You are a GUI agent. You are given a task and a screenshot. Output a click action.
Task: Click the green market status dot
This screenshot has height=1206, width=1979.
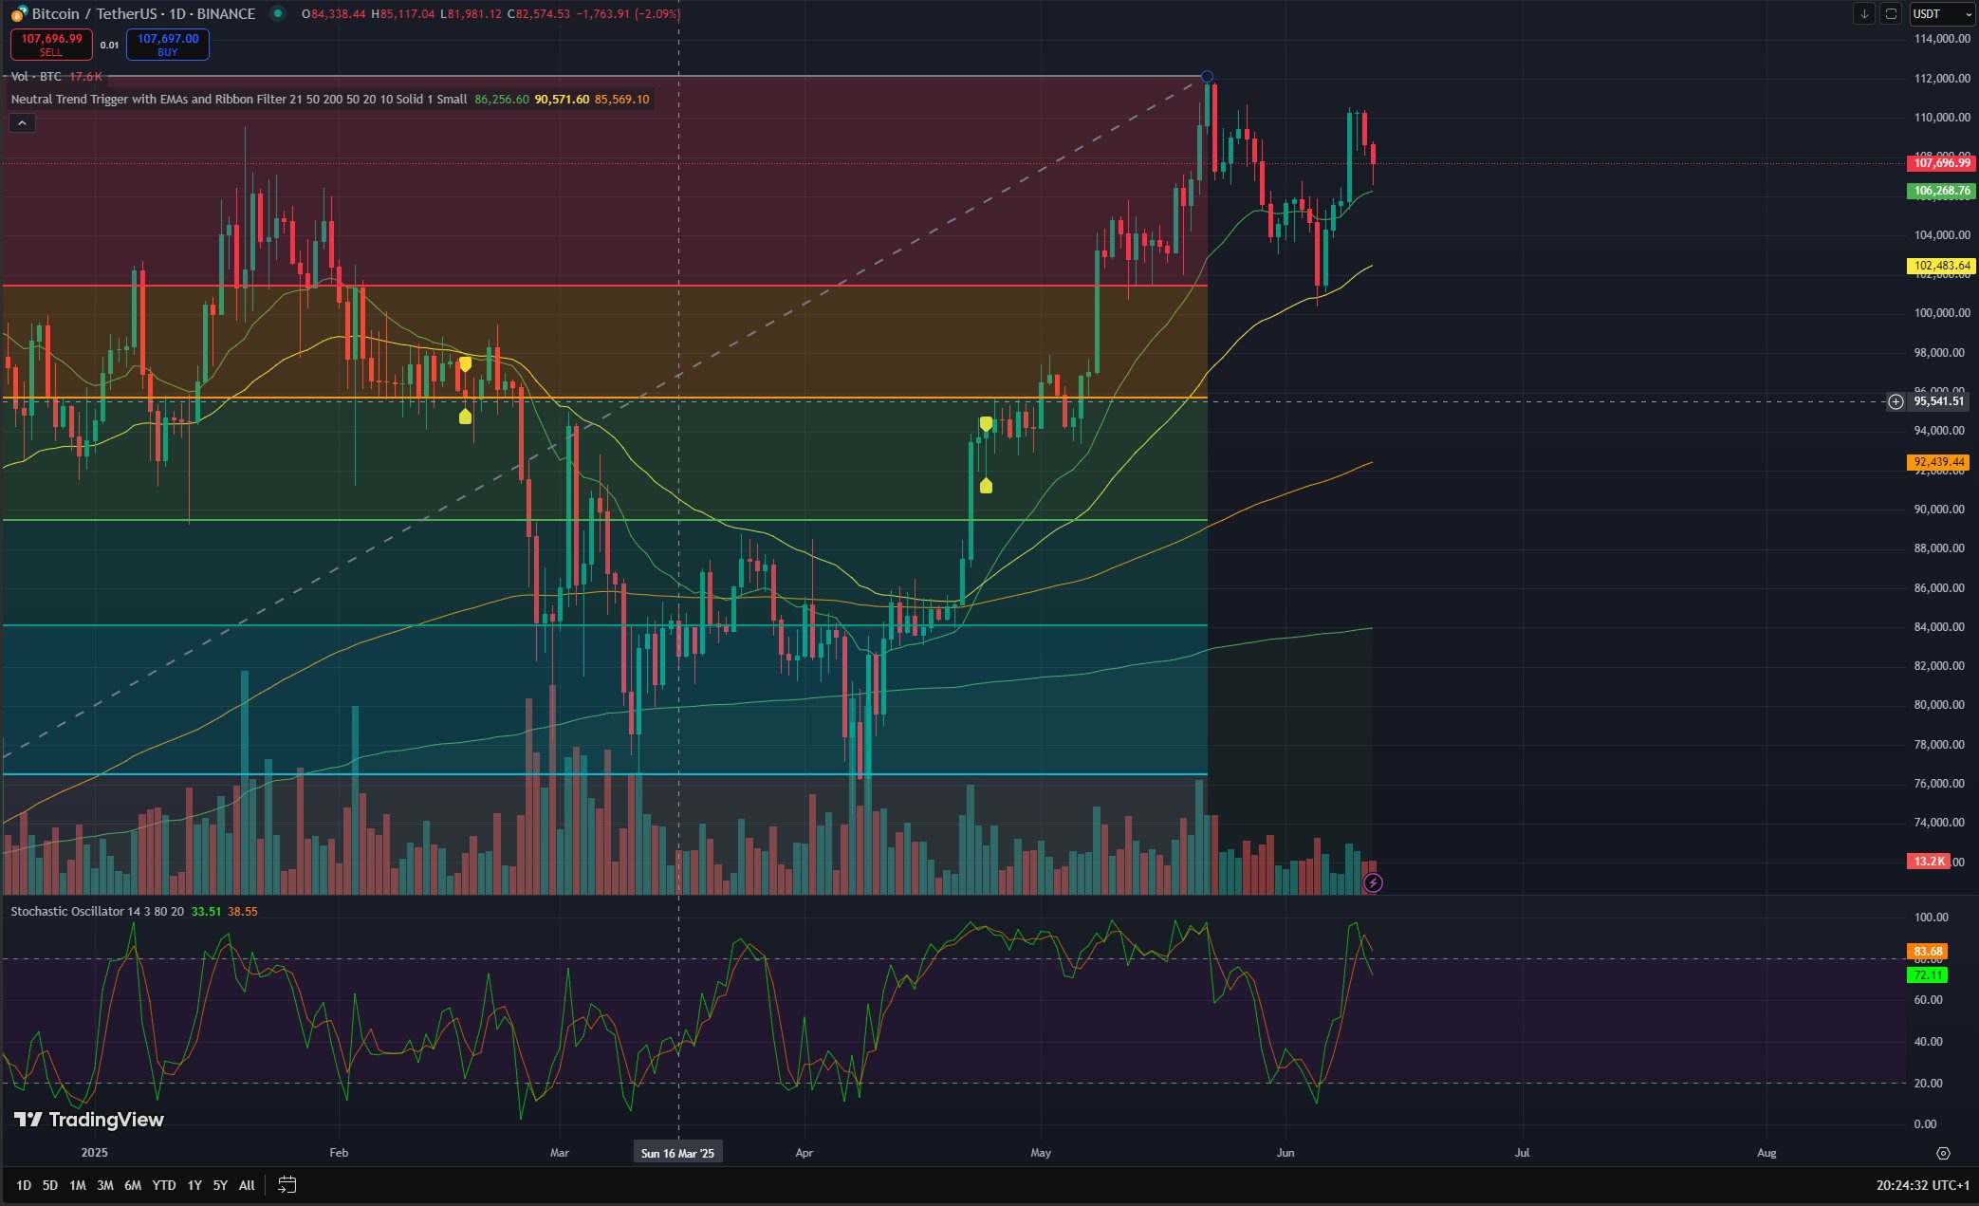[277, 13]
